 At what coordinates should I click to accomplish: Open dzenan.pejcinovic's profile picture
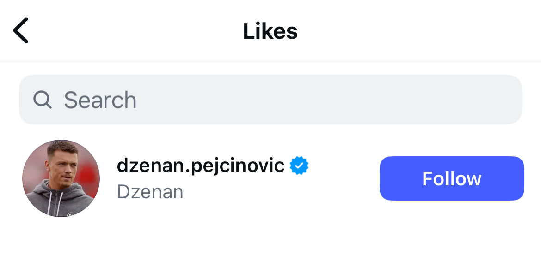coord(61,178)
